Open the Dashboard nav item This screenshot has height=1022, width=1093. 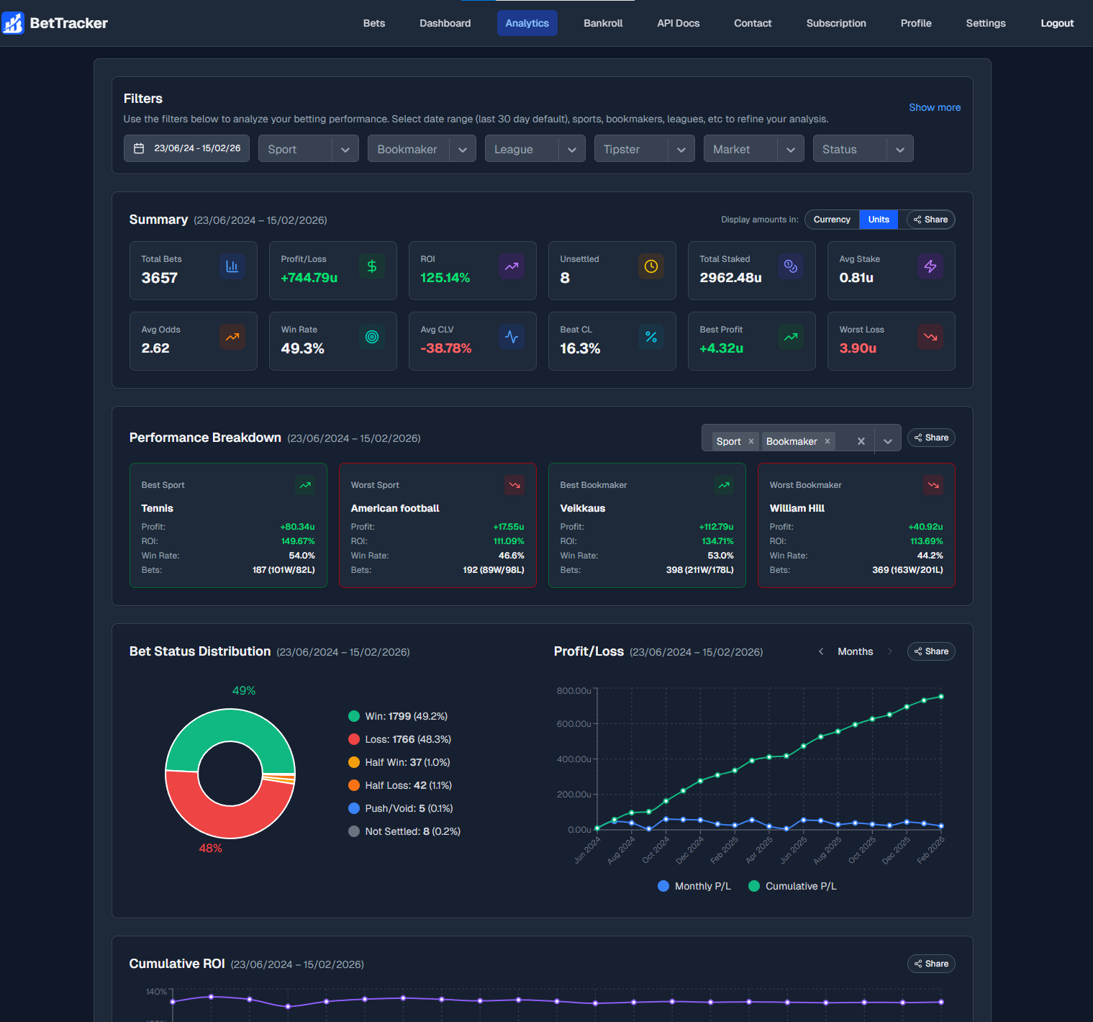[445, 23]
